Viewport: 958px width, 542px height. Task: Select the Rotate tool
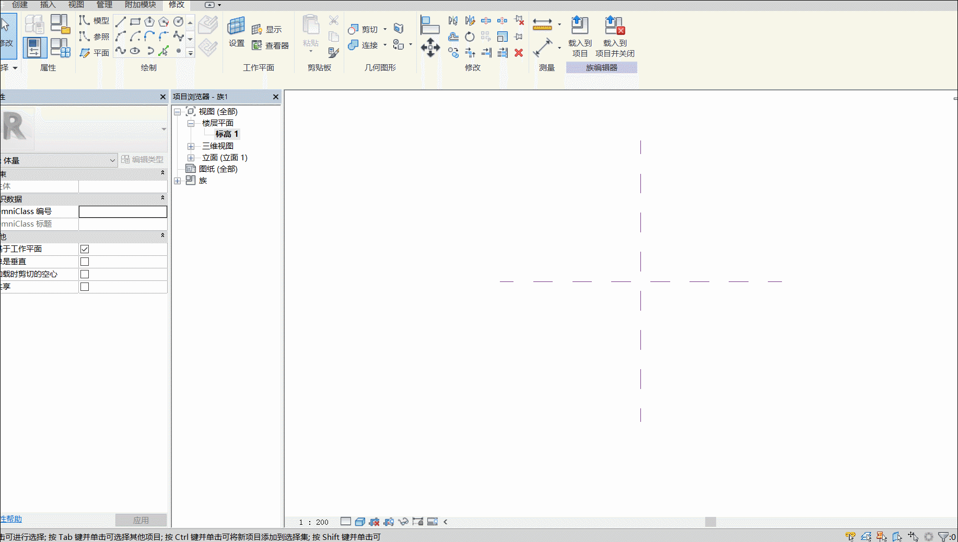(470, 37)
